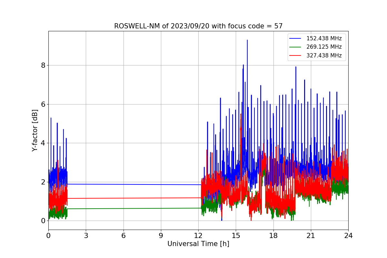Screen dimensions: 387x258
Task: Click the Y-factor [dB] axis label
Action: click(35, 130)
